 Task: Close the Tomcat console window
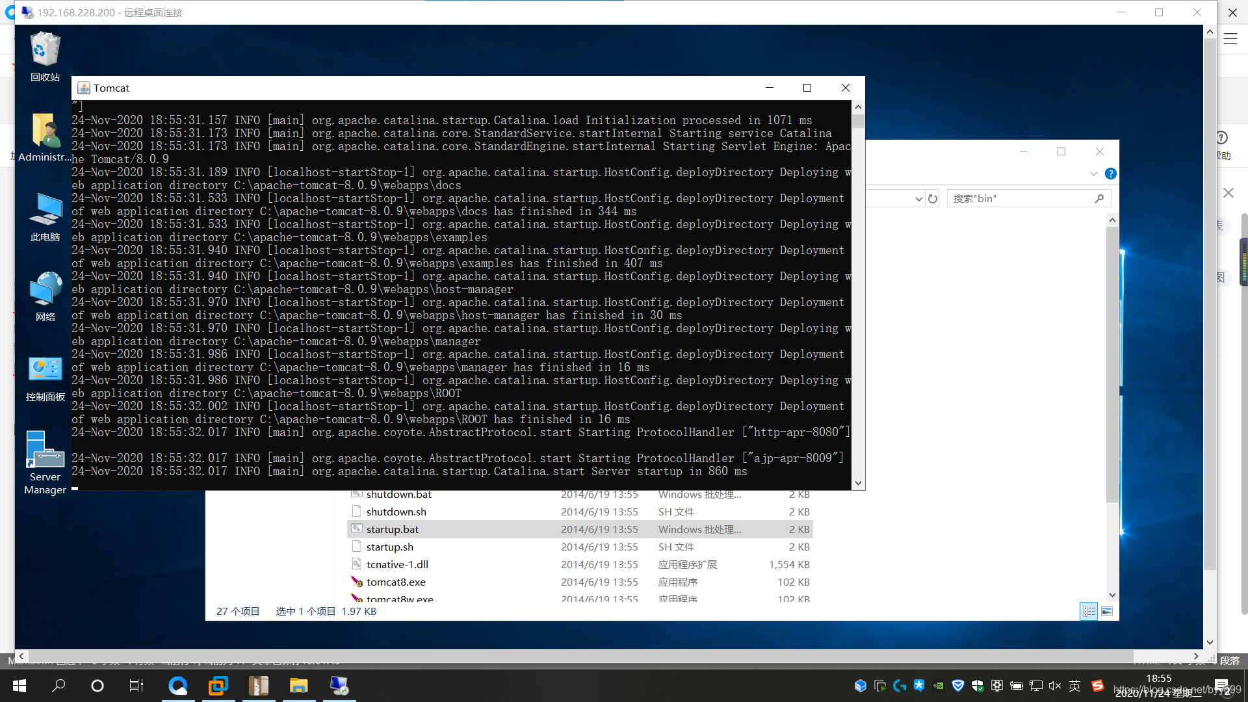[x=846, y=88]
